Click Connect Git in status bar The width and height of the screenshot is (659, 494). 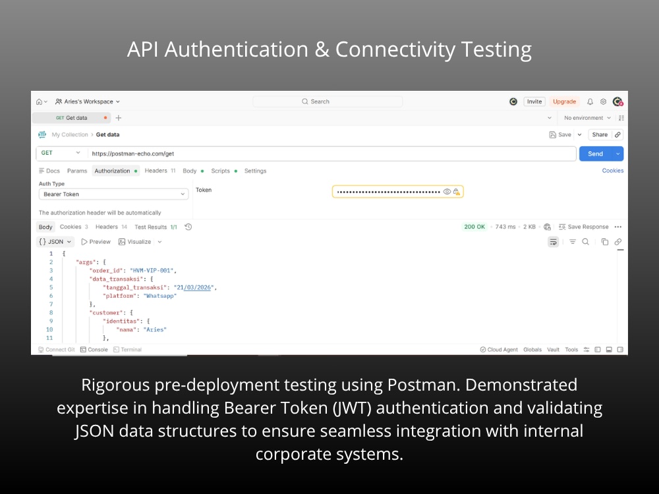pyautogui.click(x=57, y=350)
